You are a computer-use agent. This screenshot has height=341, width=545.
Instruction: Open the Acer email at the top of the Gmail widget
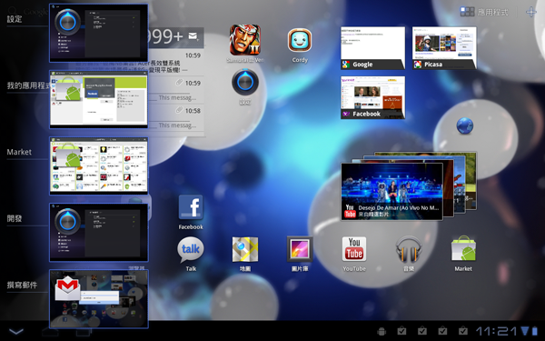[176, 62]
